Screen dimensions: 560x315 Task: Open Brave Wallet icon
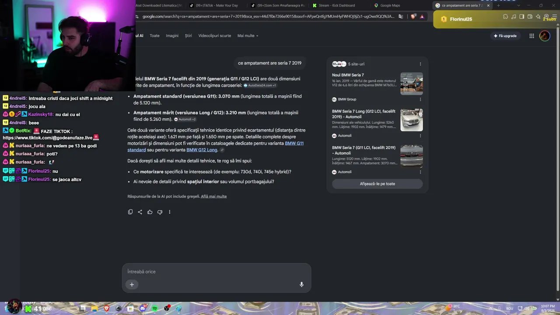[x=530, y=17]
